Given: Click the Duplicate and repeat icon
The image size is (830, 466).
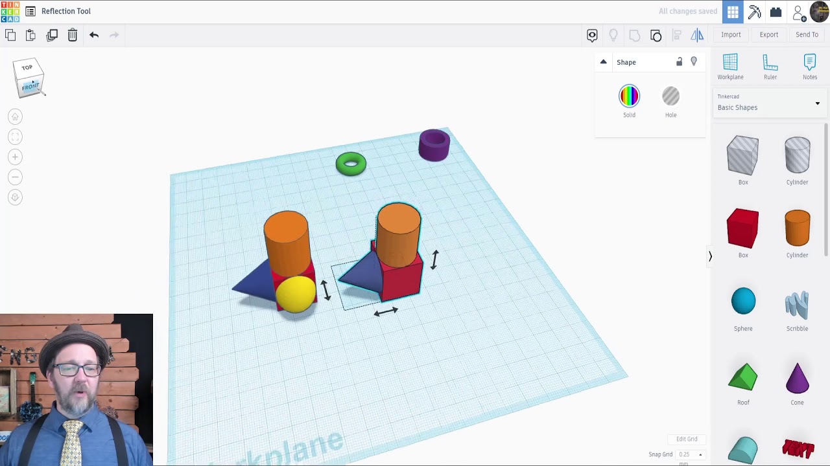Looking at the screenshot, I should tap(52, 35).
